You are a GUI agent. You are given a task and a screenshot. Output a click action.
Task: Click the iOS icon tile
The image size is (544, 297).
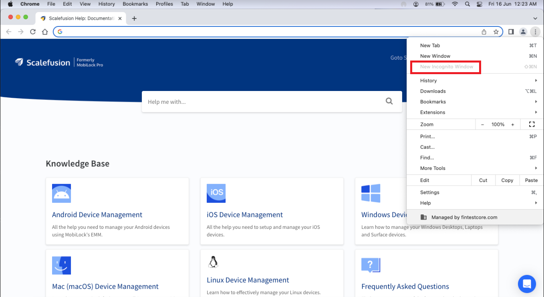pyautogui.click(x=216, y=193)
